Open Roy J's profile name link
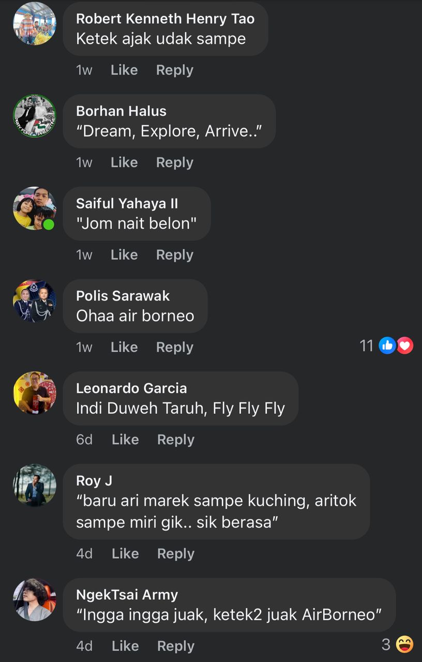 click(x=94, y=480)
